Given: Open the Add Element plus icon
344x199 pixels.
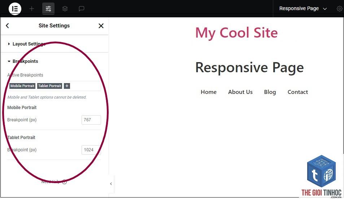Looking at the screenshot, I should 32,9.
